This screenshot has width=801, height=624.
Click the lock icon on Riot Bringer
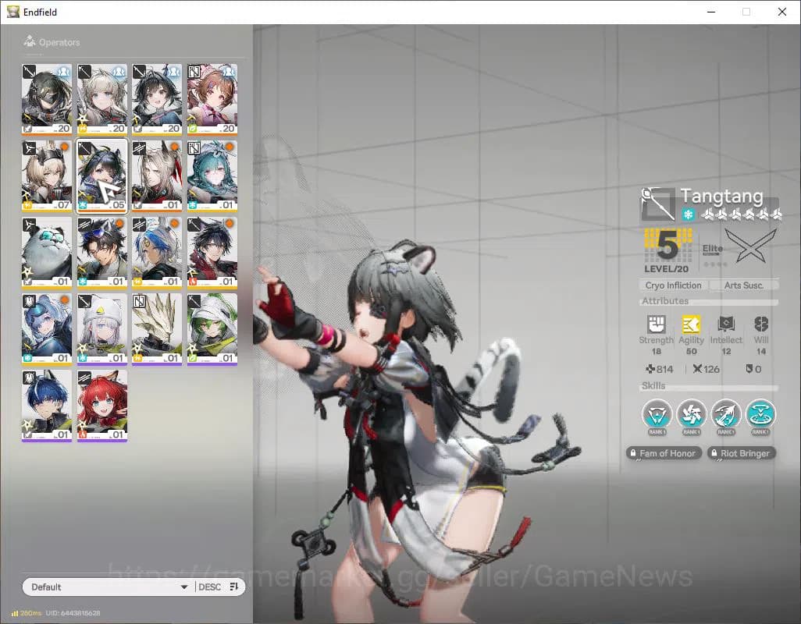click(x=714, y=452)
